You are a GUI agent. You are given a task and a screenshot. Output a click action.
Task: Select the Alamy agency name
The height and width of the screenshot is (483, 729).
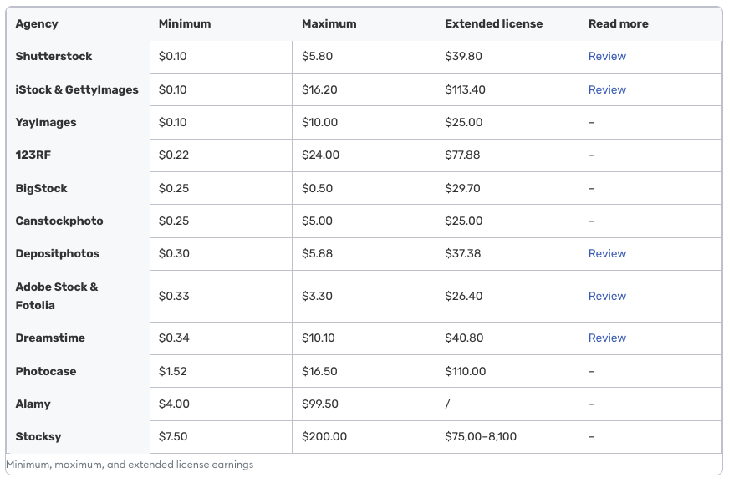click(33, 404)
